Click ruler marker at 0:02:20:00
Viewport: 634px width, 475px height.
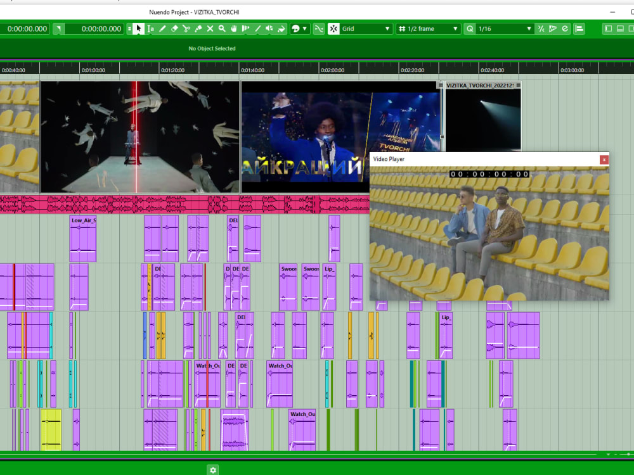[x=412, y=70]
